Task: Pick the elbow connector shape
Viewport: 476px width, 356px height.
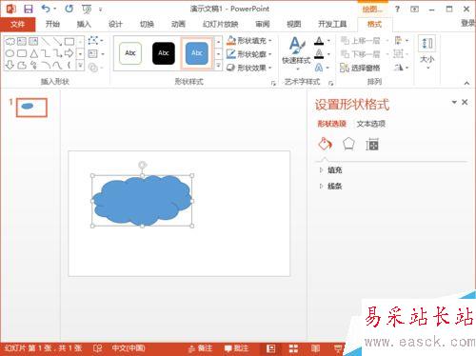Action: pos(46,53)
